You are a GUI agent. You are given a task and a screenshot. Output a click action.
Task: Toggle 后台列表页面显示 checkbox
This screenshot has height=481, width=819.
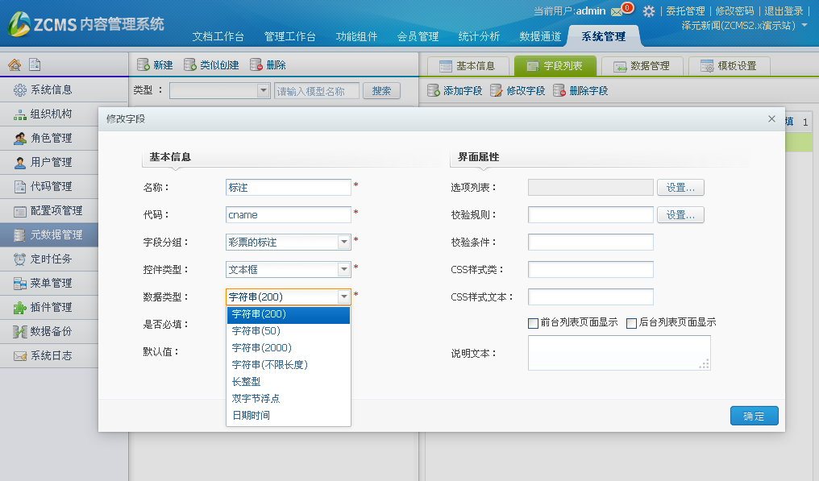click(631, 323)
